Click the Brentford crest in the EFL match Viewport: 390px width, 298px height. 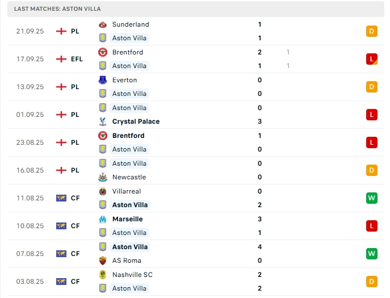[x=103, y=52]
